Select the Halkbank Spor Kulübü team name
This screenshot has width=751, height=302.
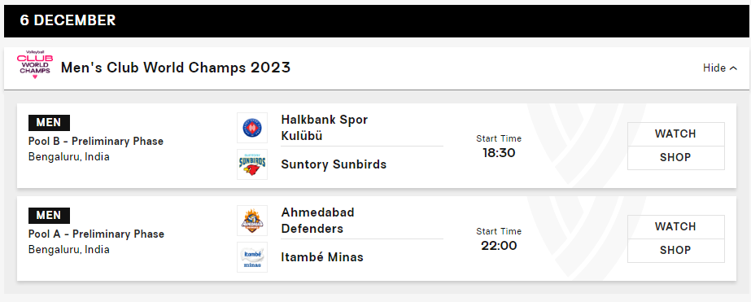(325, 128)
